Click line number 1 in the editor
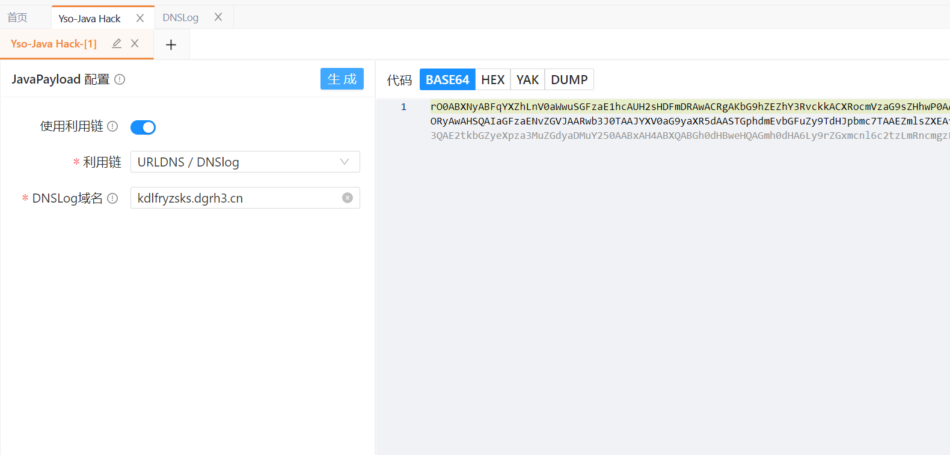Image resolution: width=950 pixels, height=455 pixels. click(x=403, y=106)
